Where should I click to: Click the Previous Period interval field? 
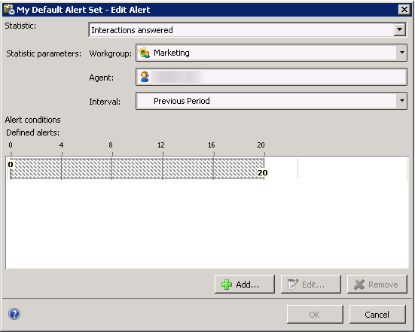pos(271,101)
